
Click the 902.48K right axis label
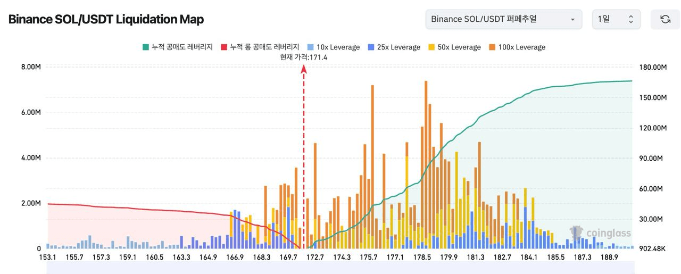652,248
